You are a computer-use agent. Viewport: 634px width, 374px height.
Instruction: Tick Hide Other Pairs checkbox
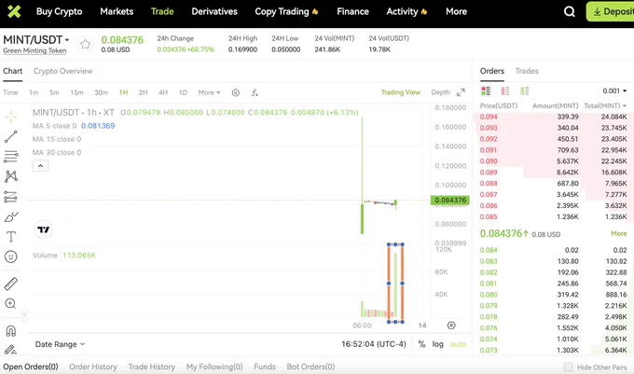click(x=568, y=367)
